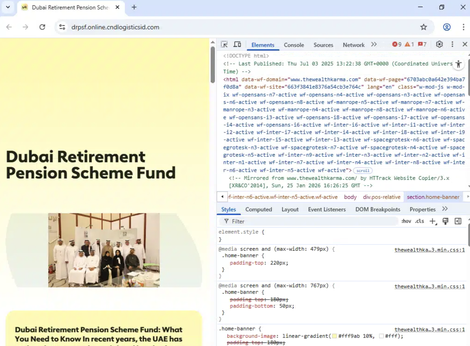Image resolution: width=470 pixels, height=346 pixels.
Task: Click the new style rule plus icon
Action: click(x=433, y=221)
